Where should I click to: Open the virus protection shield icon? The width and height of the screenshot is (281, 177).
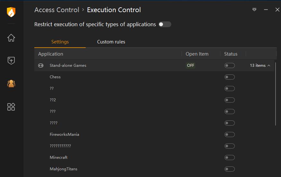[x=11, y=60]
